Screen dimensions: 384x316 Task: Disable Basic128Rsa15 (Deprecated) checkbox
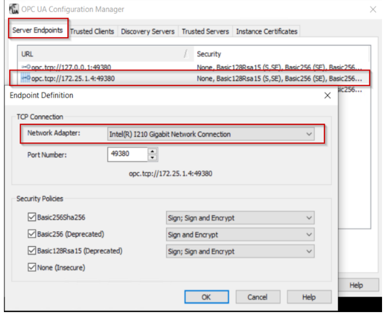click(32, 251)
